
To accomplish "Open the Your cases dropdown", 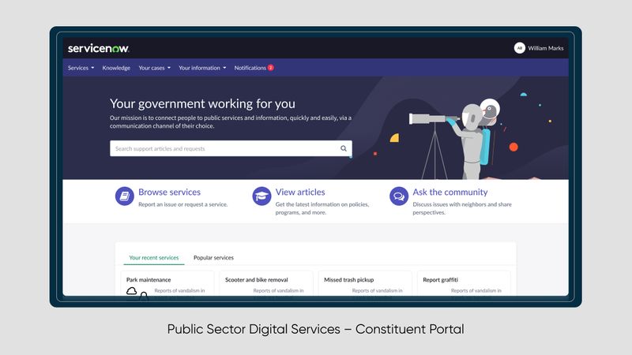I will click(x=154, y=68).
